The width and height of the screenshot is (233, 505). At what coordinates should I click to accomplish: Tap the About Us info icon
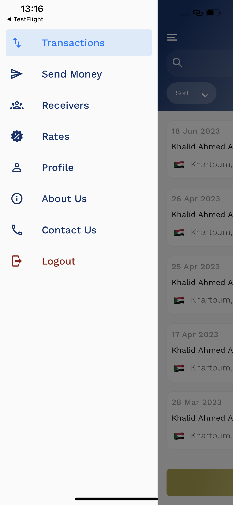(x=17, y=199)
